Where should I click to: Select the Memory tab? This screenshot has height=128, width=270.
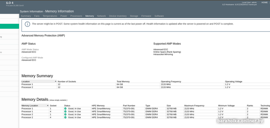click(89, 16)
